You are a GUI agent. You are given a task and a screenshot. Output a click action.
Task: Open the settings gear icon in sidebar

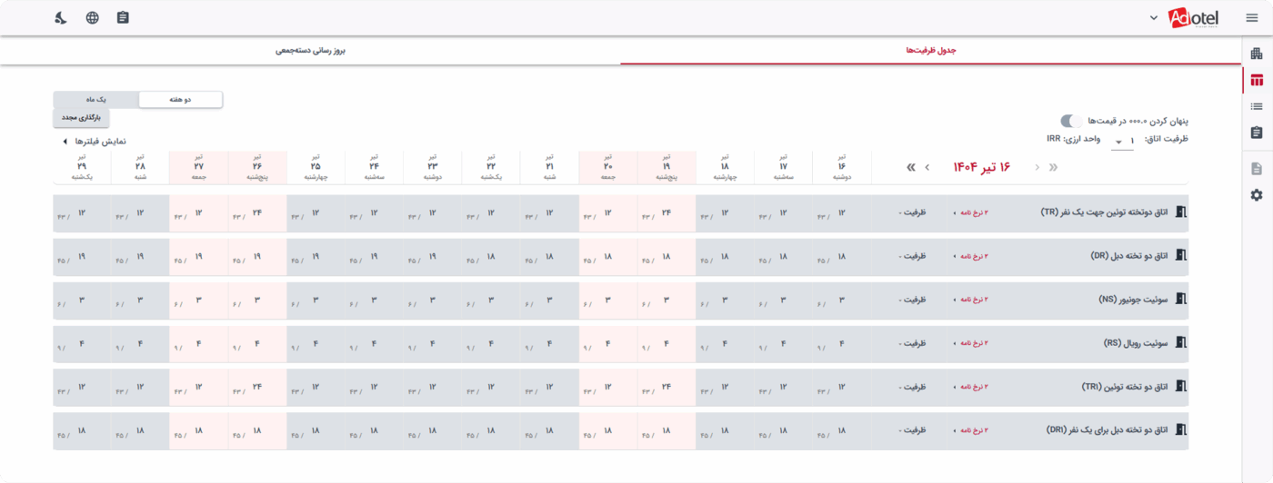[x=1257, y=195]
